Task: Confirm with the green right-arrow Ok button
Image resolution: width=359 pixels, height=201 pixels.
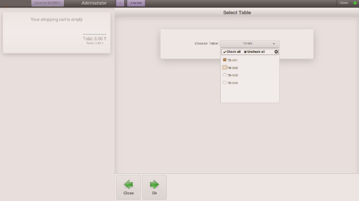Action: coord(154,187)
